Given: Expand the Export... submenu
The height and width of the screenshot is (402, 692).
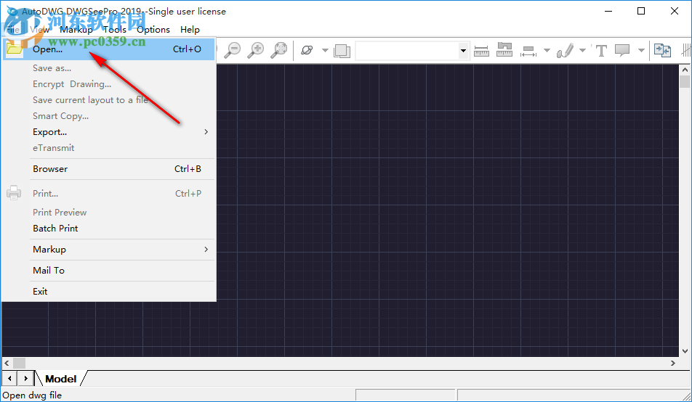Looking at the screenshot, I should pos(108,132).
